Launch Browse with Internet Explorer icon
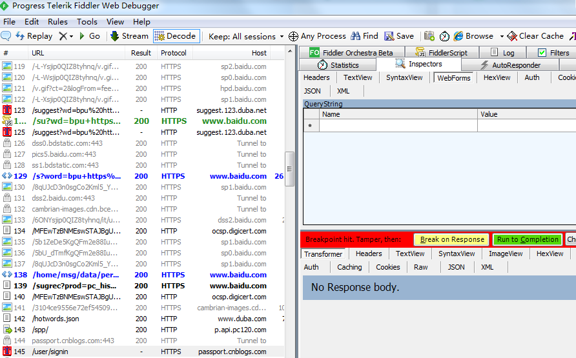The height and width of the screenshot is (358, 576). point(473,36)
